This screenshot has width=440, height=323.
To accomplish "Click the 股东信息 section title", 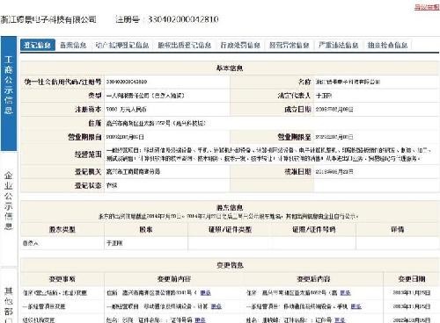I will (230, 207).
